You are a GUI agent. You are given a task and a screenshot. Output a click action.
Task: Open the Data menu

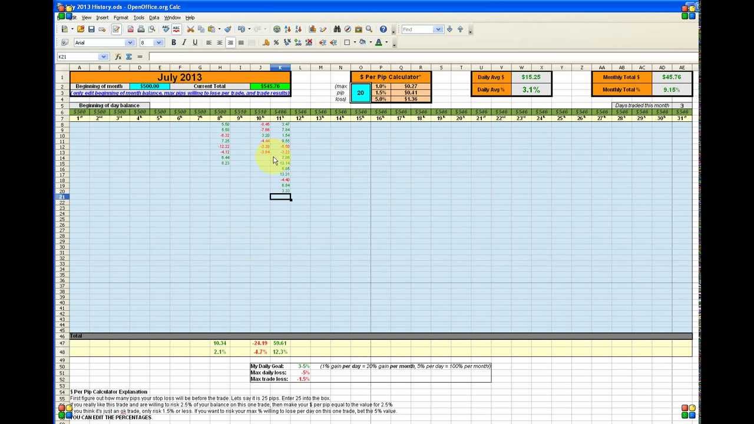154,18
